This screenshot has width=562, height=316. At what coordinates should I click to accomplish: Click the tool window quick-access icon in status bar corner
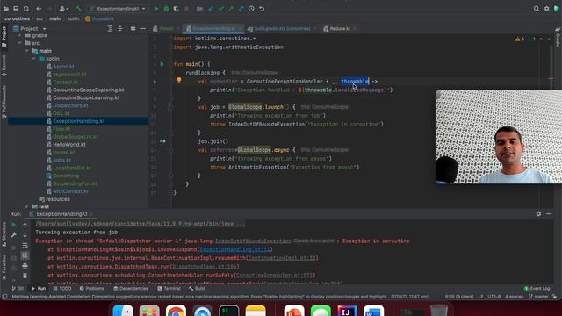[4, 297]
